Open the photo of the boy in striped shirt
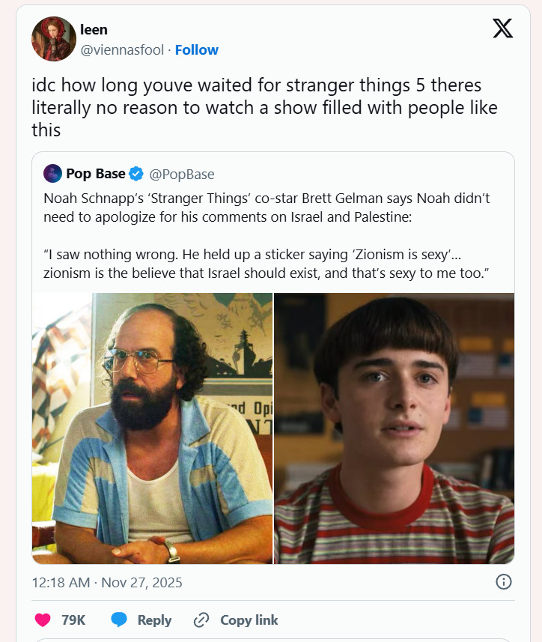Image resolution: width=542 pixels, height=642 pixels. click(395, 428)
